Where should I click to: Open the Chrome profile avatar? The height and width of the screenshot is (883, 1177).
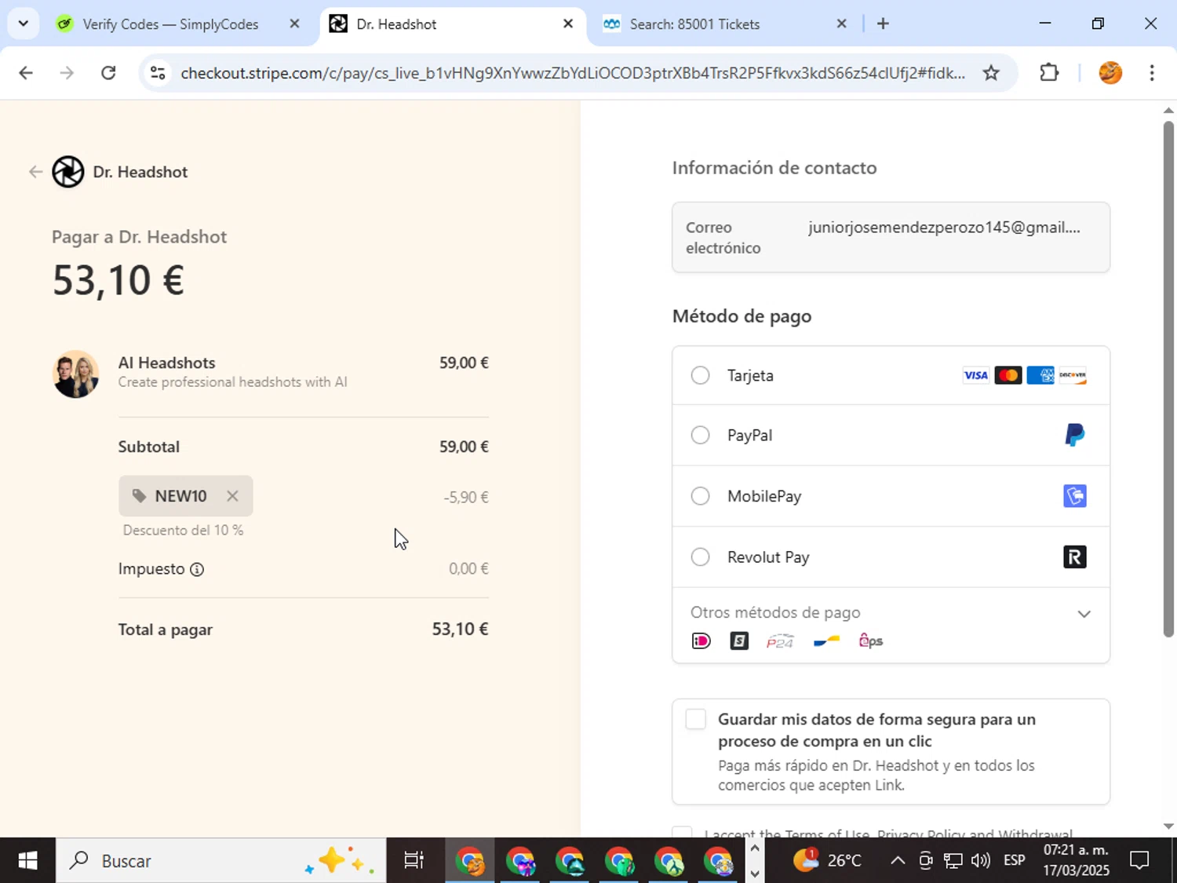tap(1110, 73)
